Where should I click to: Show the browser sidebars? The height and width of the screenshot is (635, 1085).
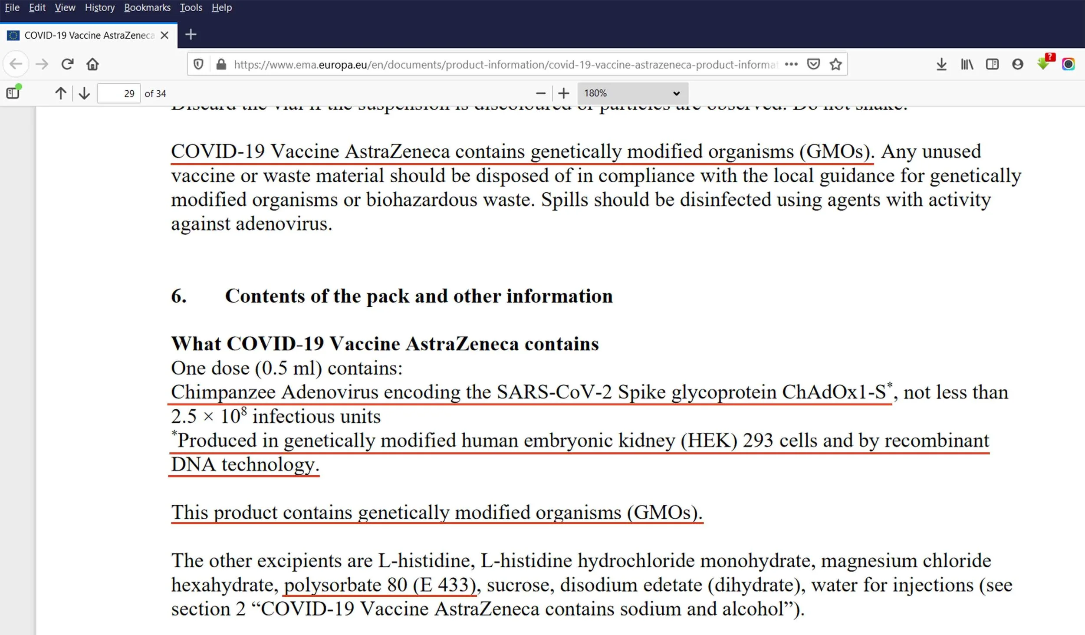992,64
